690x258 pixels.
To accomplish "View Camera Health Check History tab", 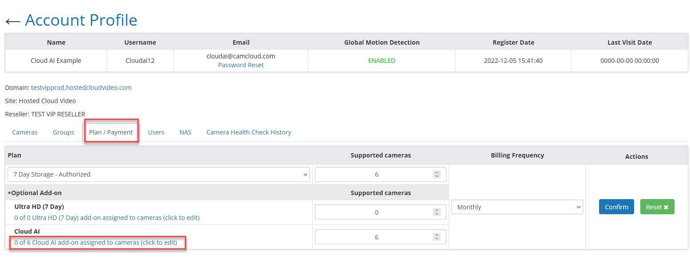I will pos(249,132).
